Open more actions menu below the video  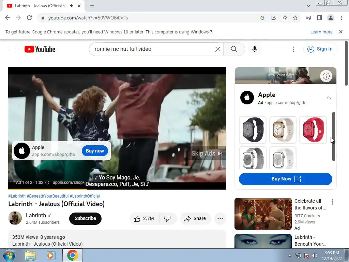(220, 219)
